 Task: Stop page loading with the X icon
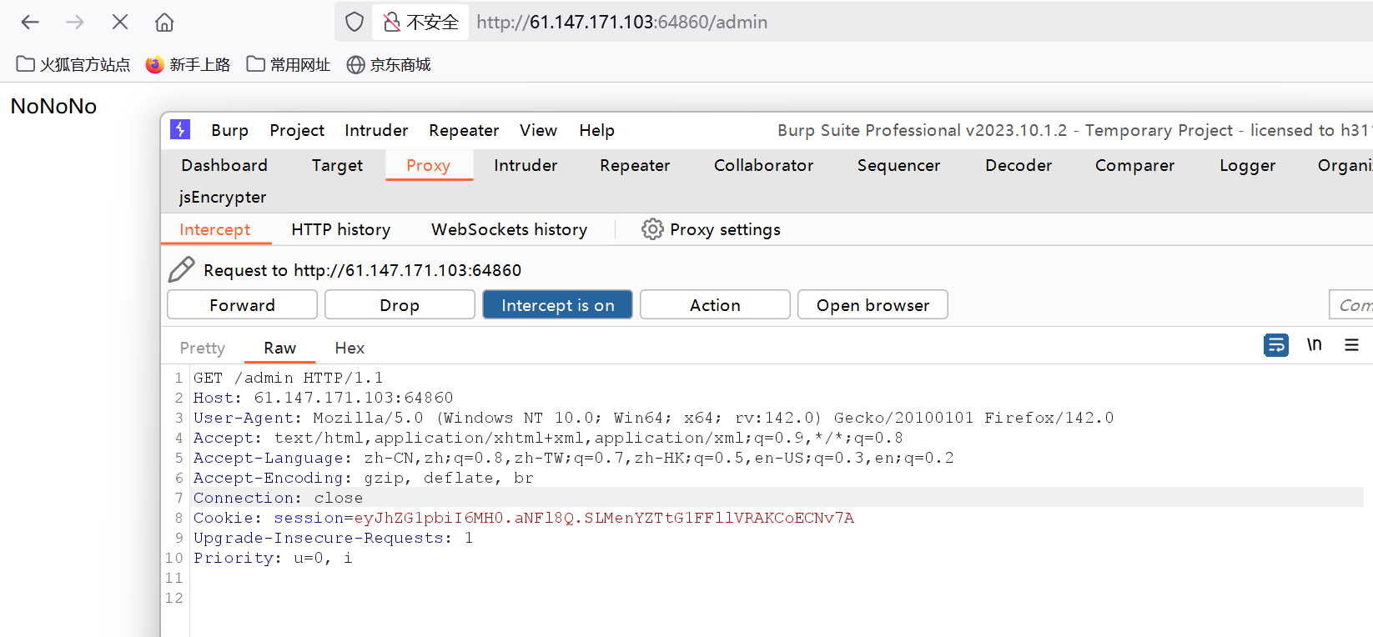120,23
